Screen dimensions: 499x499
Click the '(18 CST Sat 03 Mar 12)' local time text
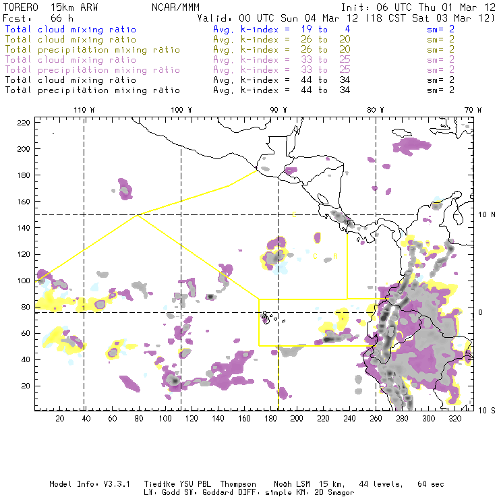430,18
